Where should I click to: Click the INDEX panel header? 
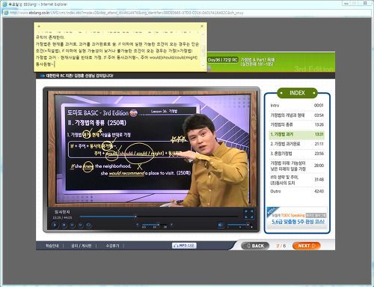[x=297, y=93]
